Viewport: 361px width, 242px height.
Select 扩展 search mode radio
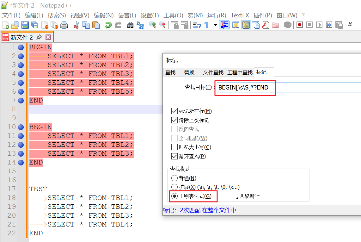tap(174, 187)
